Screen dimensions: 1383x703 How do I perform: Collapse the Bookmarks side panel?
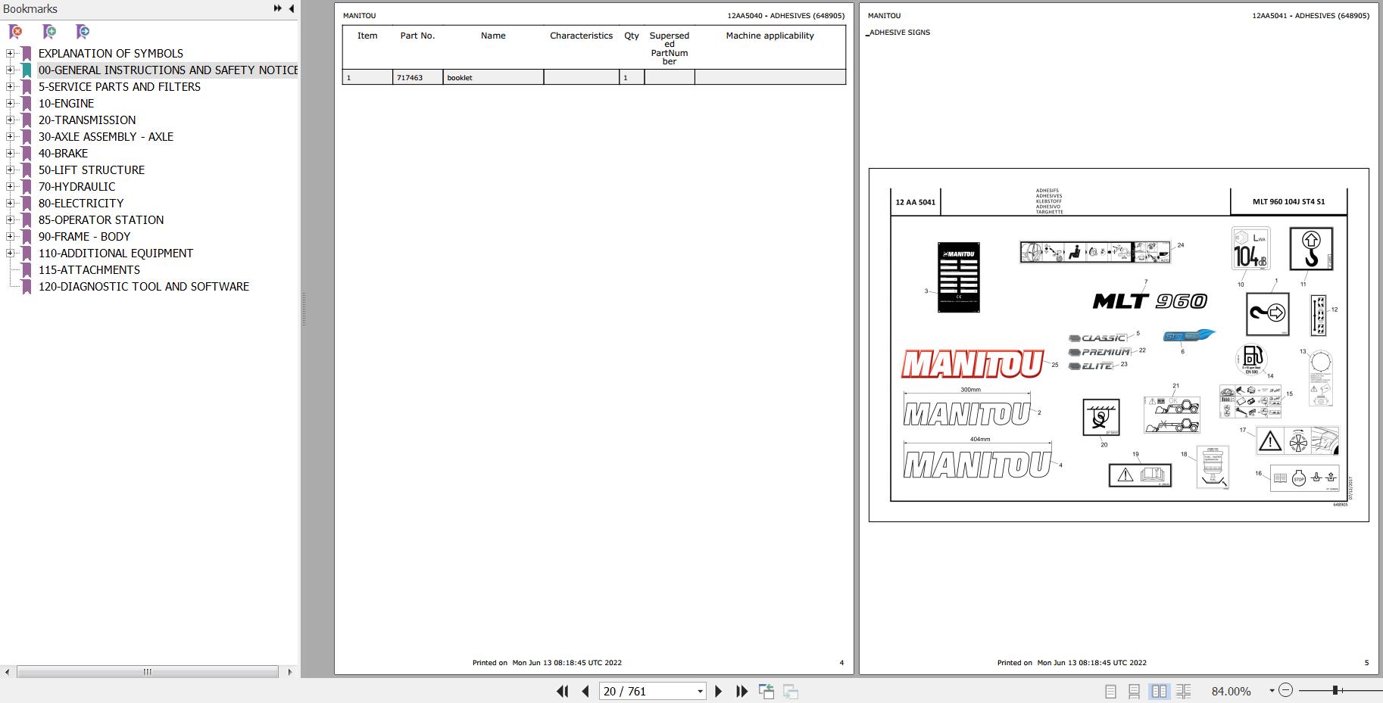pos(292,8)
